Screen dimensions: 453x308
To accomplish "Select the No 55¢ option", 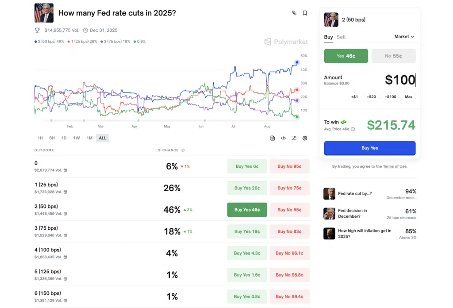I will (x=393, y=56).
